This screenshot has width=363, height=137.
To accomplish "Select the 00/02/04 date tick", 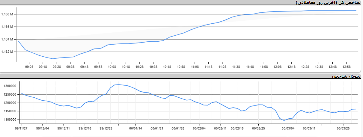I will 199,129.
